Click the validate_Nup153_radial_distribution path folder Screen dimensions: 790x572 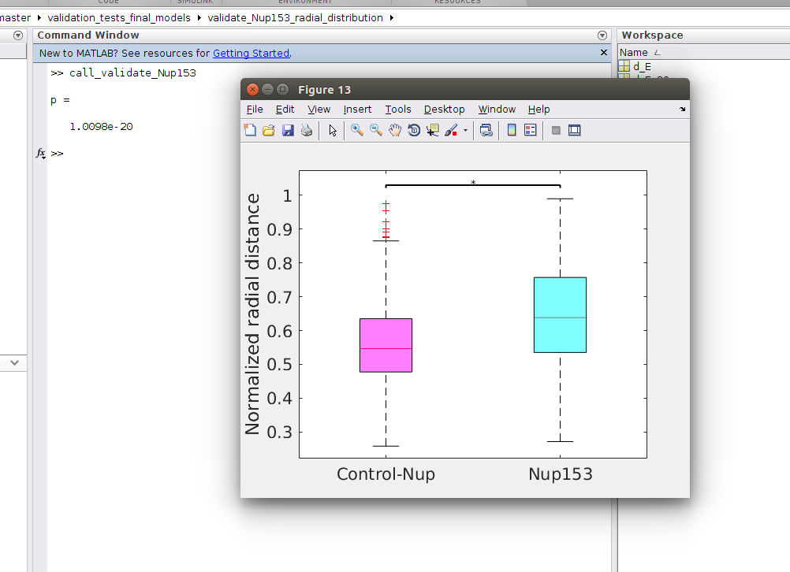pos(295,17)
